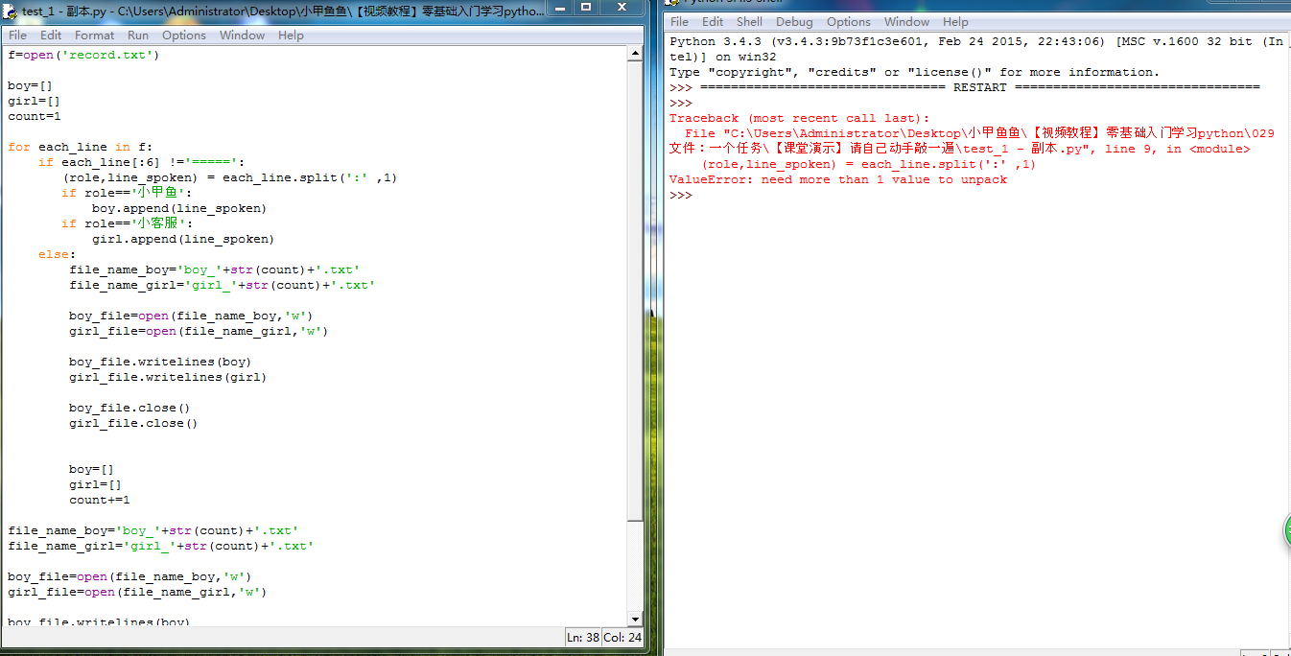Screen dimensions: 1291x656
Task: Click the 'Ln: 38' status bar indicator
Action: 582,638
